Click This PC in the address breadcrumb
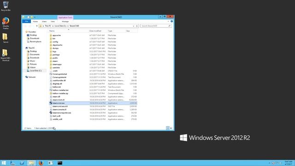The image size is (295, 166). 48,26
